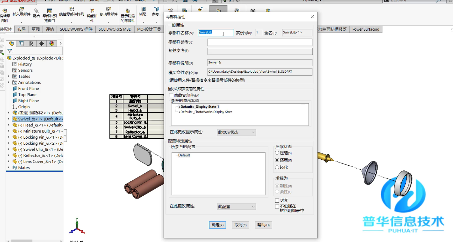Open MO-设计工具 tab

coord(149,29)
